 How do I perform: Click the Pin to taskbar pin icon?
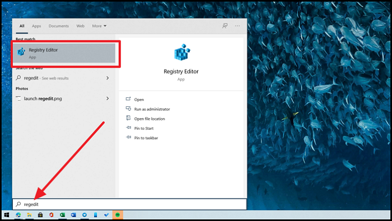[x=128, y=137]
